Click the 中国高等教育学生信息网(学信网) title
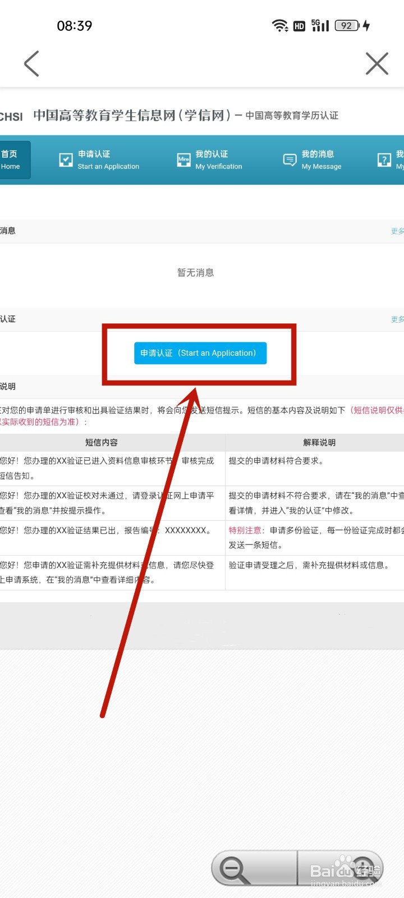 132,115
